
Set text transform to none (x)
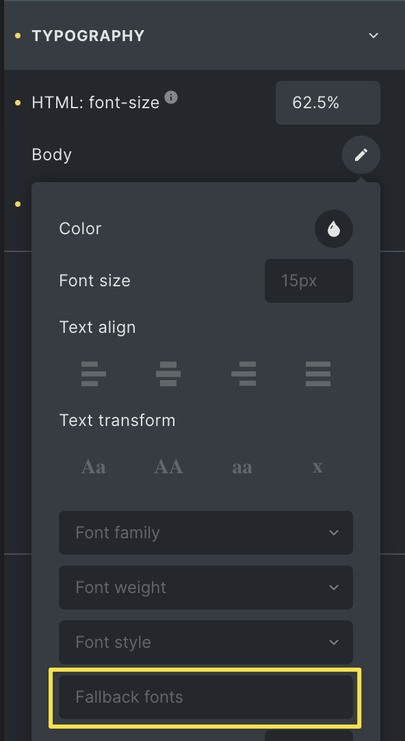[317, 467]
